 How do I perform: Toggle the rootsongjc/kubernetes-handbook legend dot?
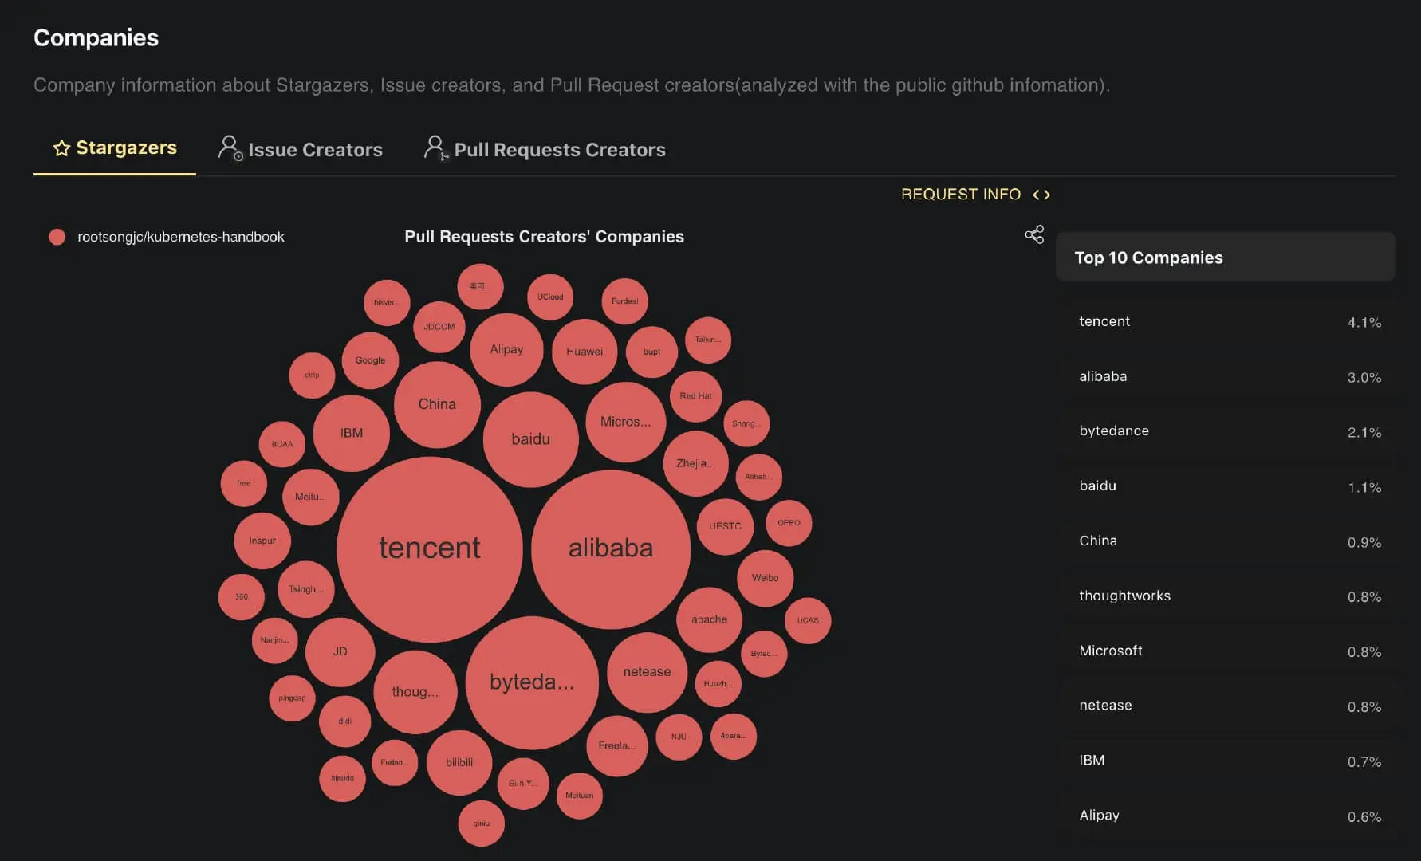pos(57,237)
